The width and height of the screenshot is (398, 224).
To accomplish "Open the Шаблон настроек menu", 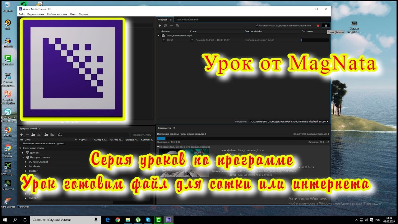I will (x=57, y=14).
